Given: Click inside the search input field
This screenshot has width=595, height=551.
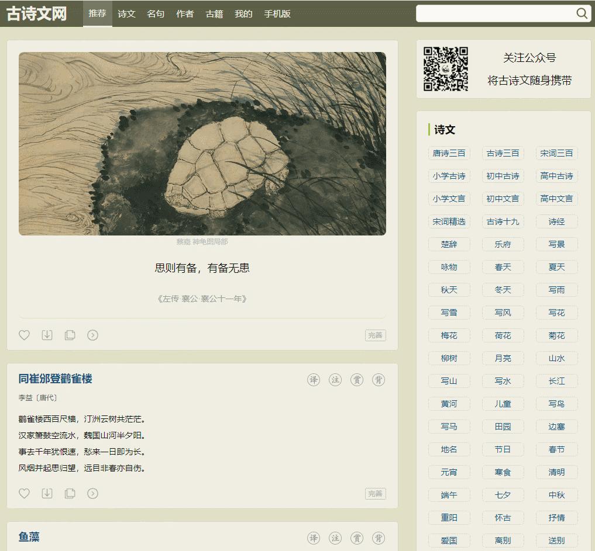Looking at the screenshot, I should pyautogui.click(x=503, y=13).
